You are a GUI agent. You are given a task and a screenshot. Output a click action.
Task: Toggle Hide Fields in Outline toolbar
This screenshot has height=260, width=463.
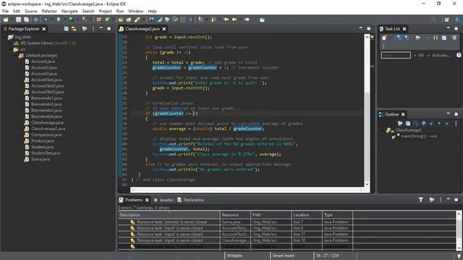(424, 123)
